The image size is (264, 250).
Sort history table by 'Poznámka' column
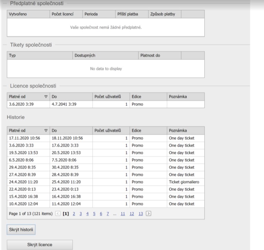[x=185, y=131]
